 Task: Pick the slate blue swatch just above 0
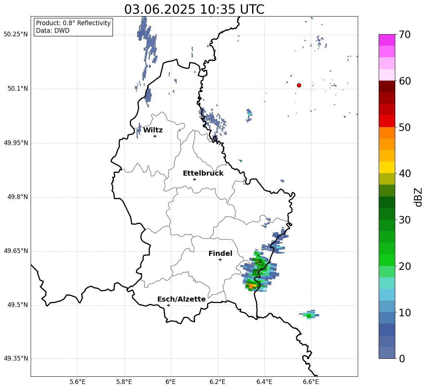387,353
